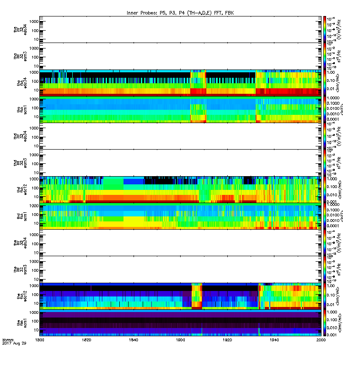Screen dimensions: 343x366
Task: Click the 'thd fff 32 edc34' panel label
Action: pos(20,136)
